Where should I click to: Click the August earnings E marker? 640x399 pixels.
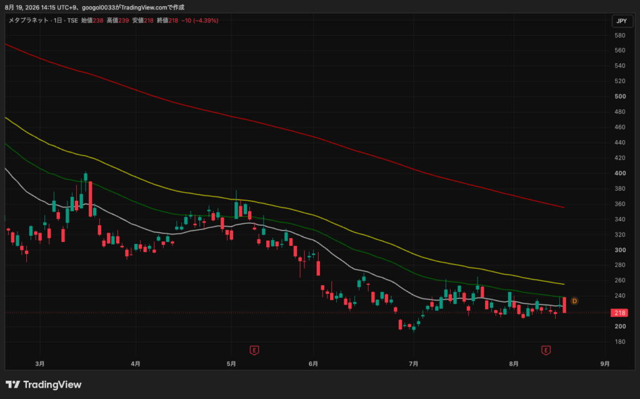point(546,350)
